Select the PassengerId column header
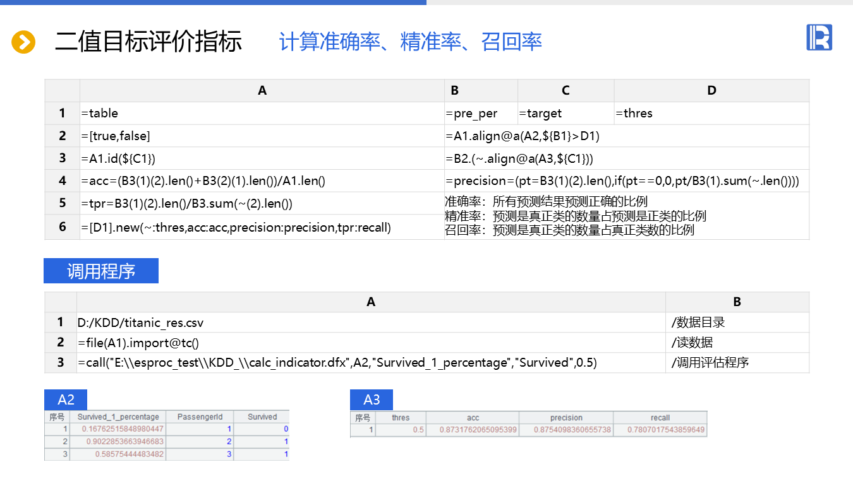This screenshot has width=853, height=479. (x=200, y=417)
